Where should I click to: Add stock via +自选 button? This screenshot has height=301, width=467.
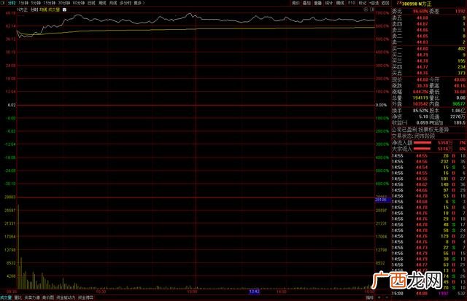(x=374, y=3)
